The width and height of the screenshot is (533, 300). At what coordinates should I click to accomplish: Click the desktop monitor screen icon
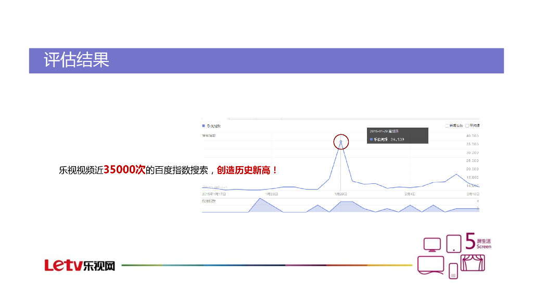point(432,245)
